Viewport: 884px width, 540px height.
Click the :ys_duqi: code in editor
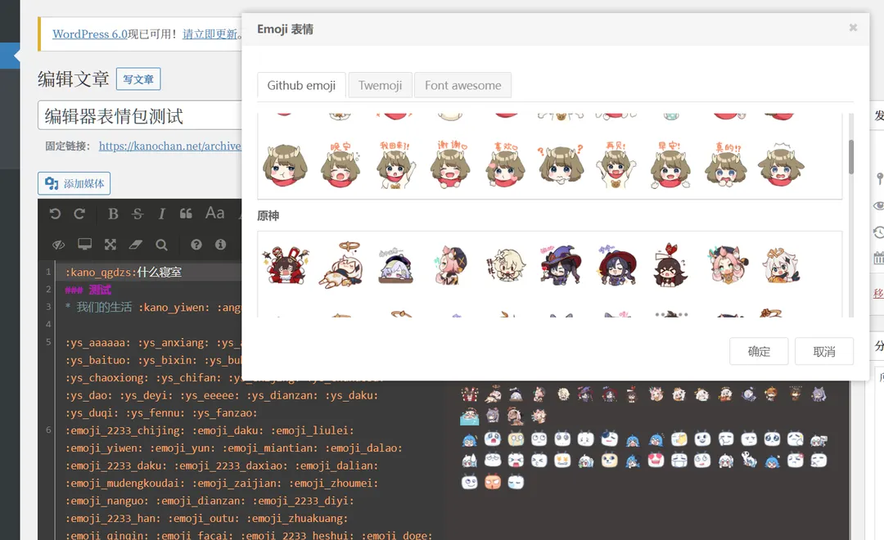click(x=92, y=413)
